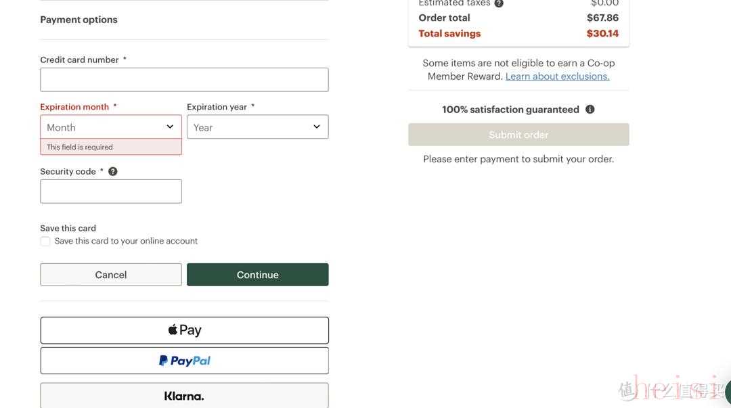Pay with Apple Pay button
This screenshot has height=408, width=731.
pyautogui.click(x=185, y=330)
